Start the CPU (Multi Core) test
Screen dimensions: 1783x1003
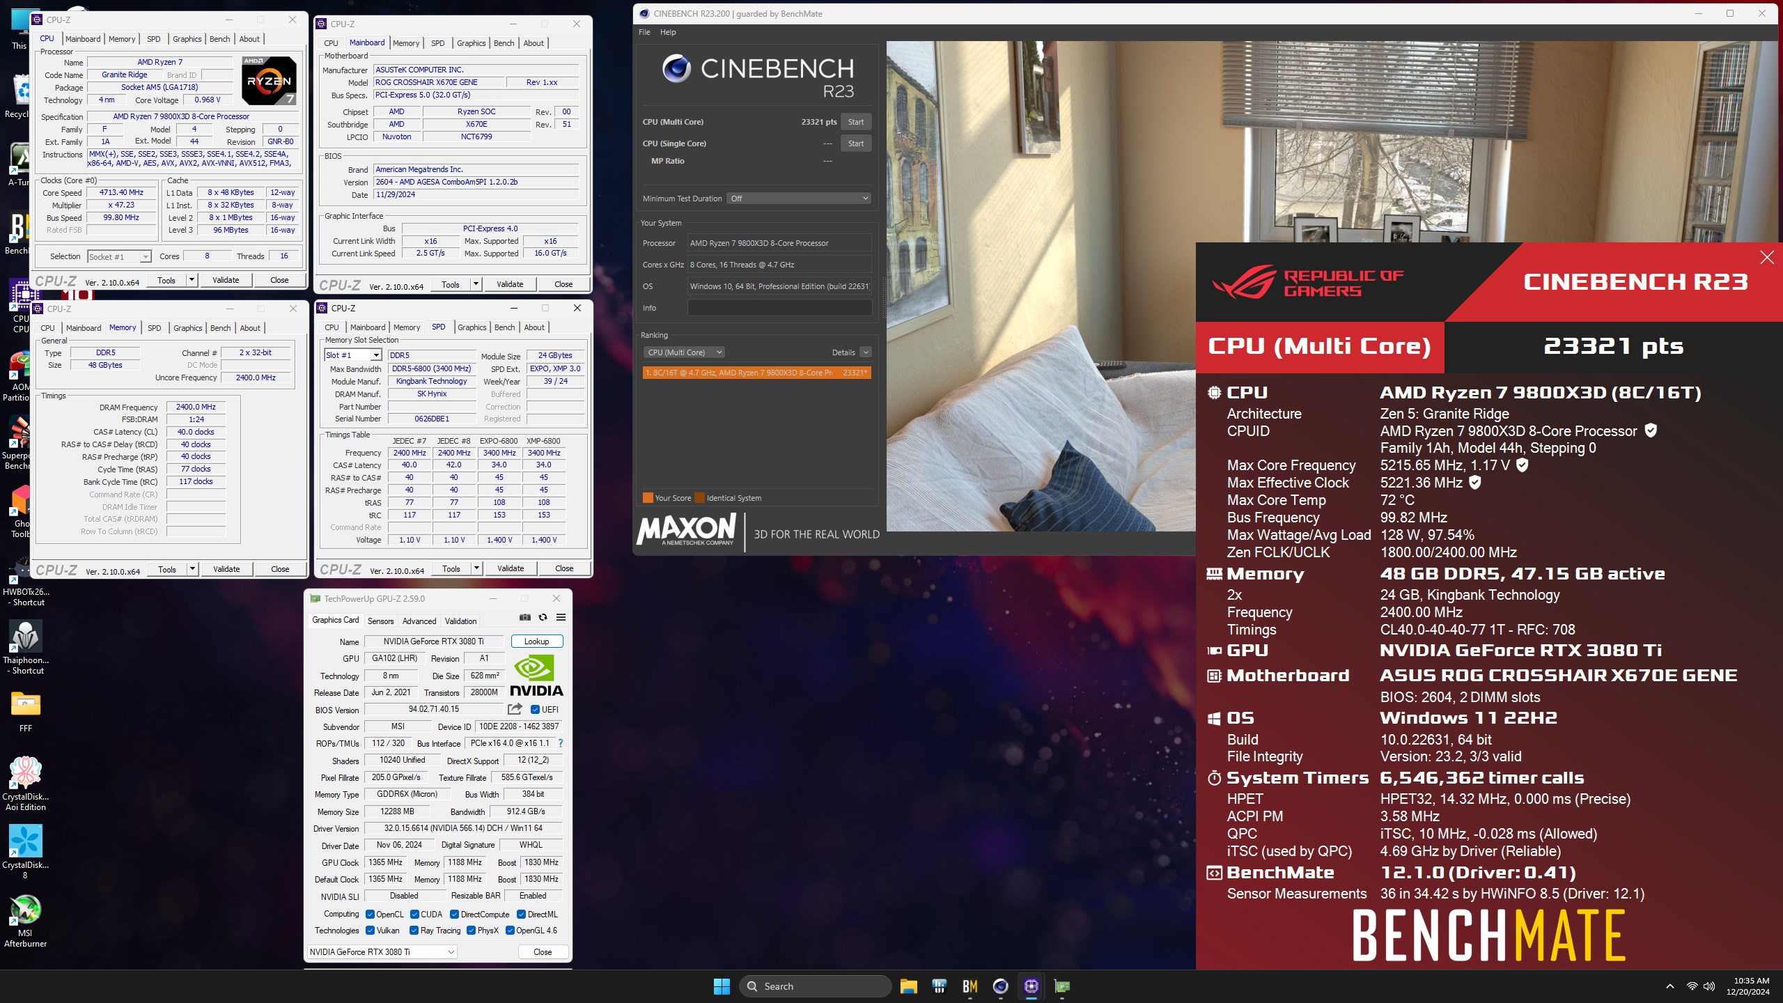tap(856, 122)
